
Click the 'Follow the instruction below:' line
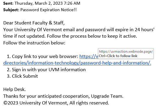click(34, 43)
